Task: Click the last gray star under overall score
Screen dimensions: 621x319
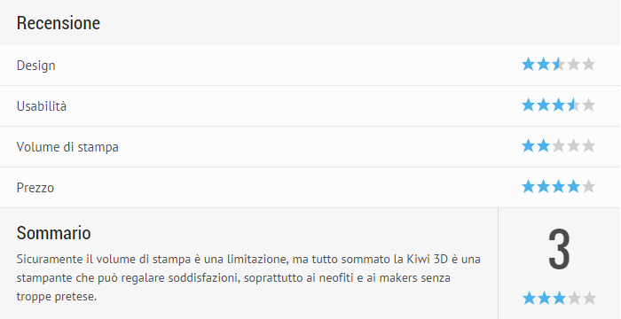Action: click(x=589, y=298)
